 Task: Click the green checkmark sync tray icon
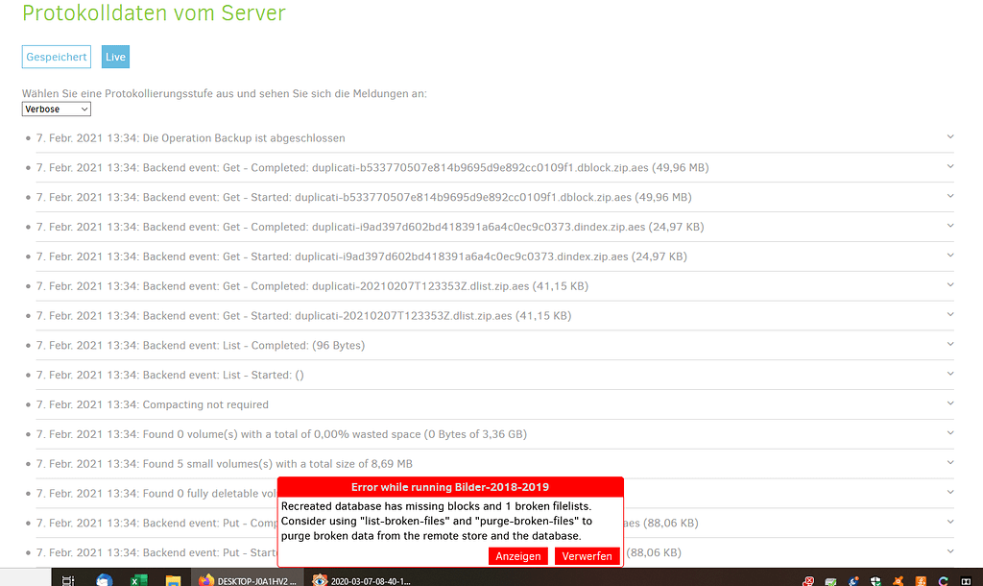831,579
